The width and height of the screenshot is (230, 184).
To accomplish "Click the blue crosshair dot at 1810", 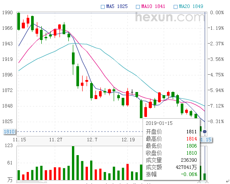I will coord(205,132).
